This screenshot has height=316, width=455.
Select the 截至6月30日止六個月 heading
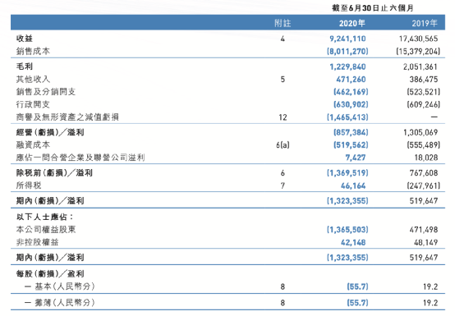(x=373, y=8)
